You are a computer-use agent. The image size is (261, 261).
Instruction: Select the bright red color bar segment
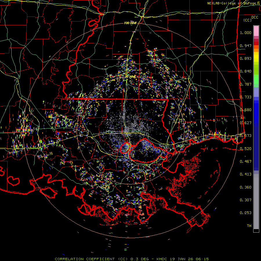[256, 43]
